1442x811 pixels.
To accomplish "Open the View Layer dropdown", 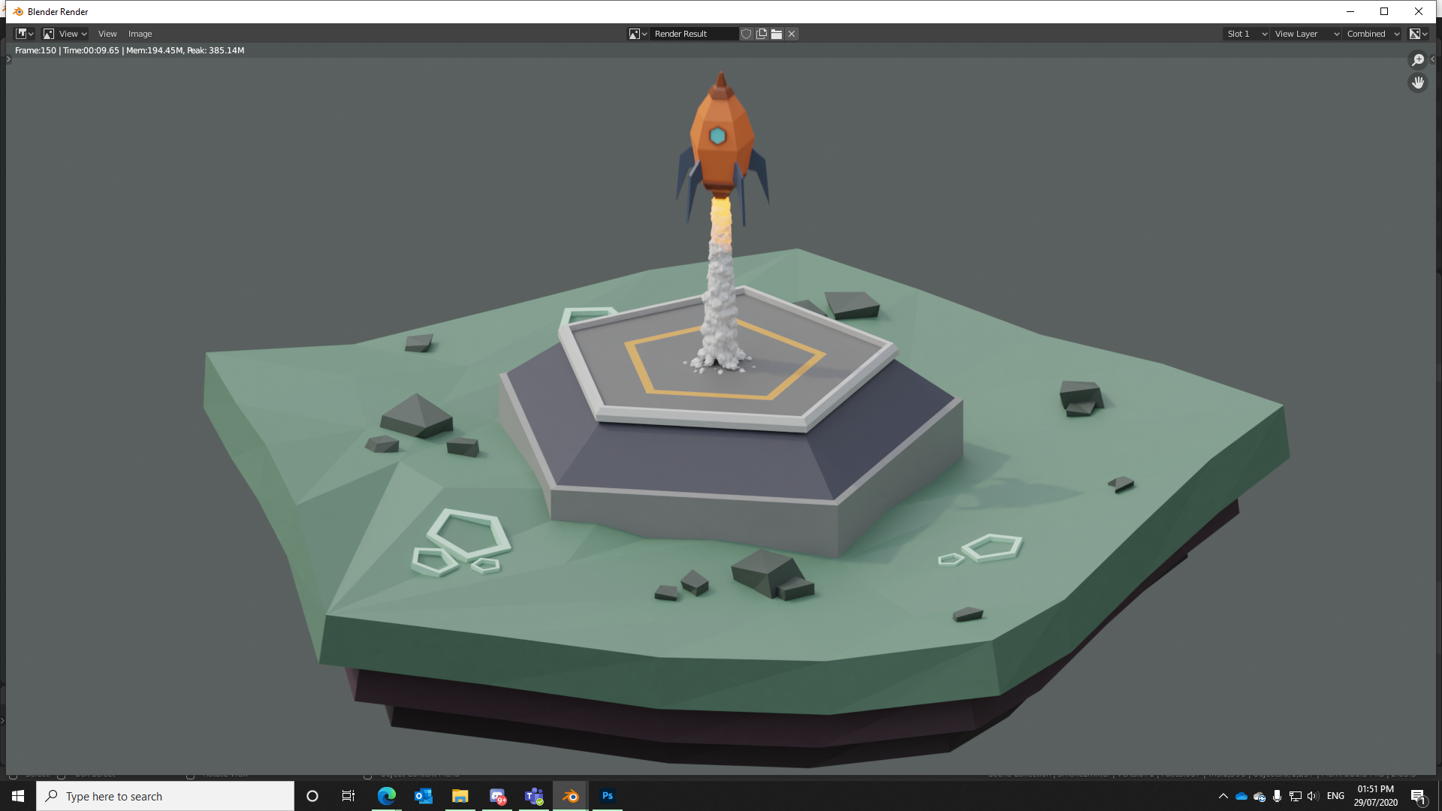I will (1305, 34).
